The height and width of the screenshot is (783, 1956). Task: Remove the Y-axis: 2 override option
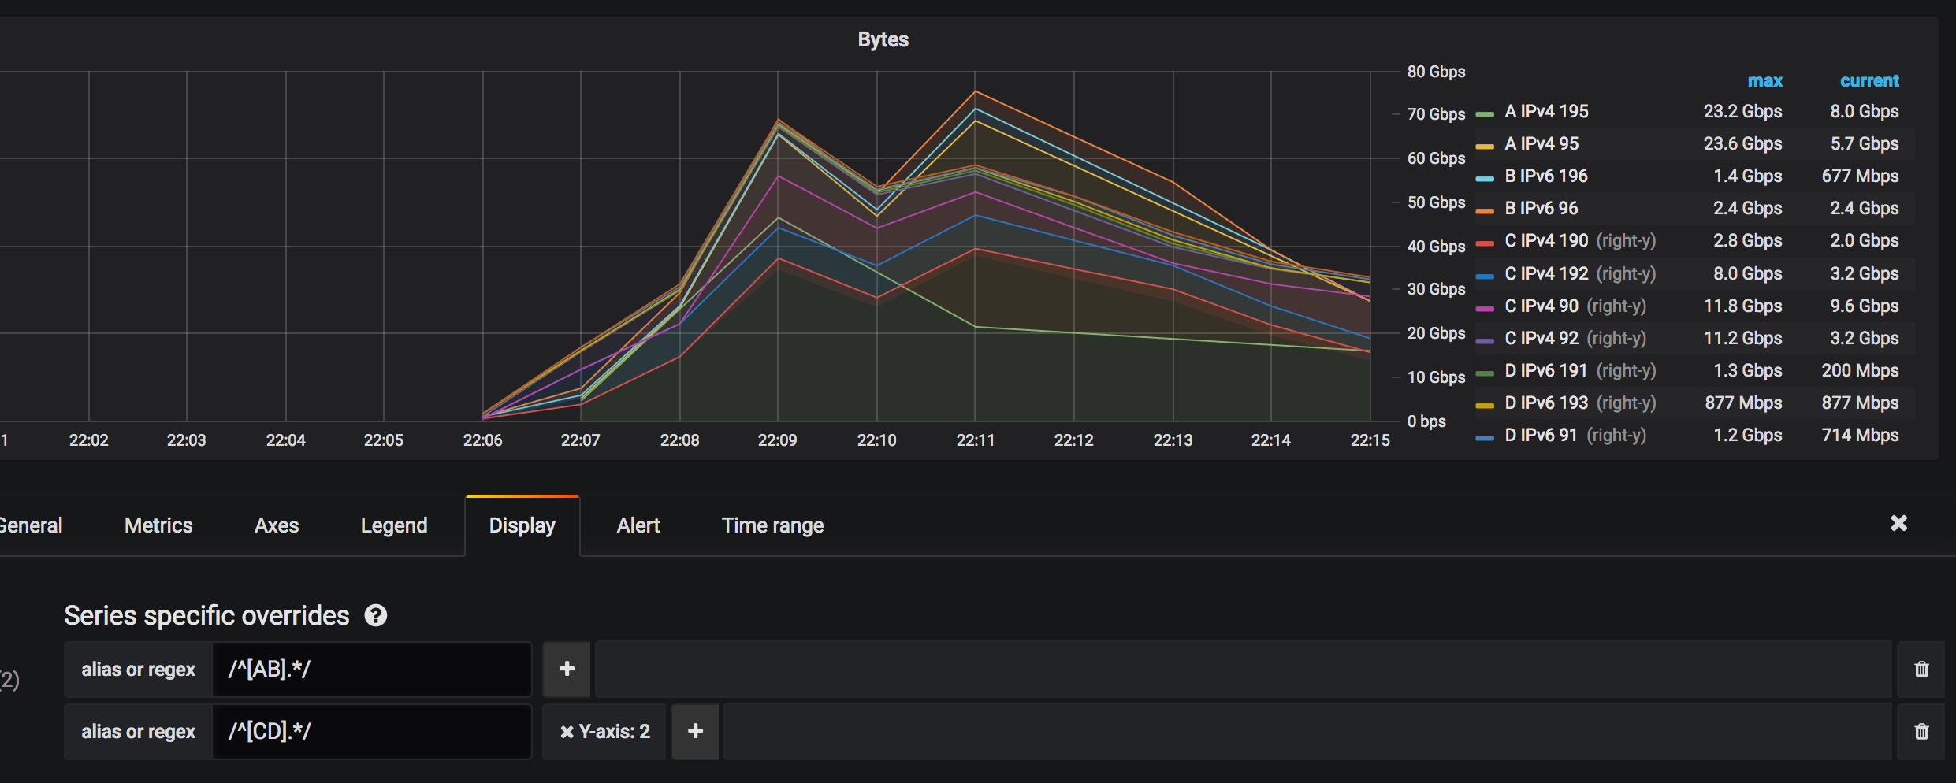click(x=567, y=731)
